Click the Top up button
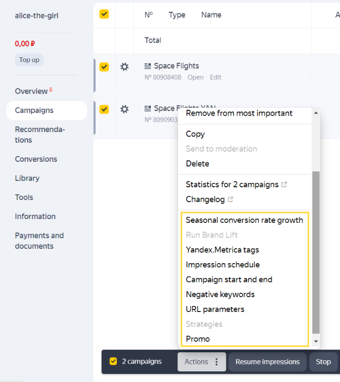 coord(29,60)
